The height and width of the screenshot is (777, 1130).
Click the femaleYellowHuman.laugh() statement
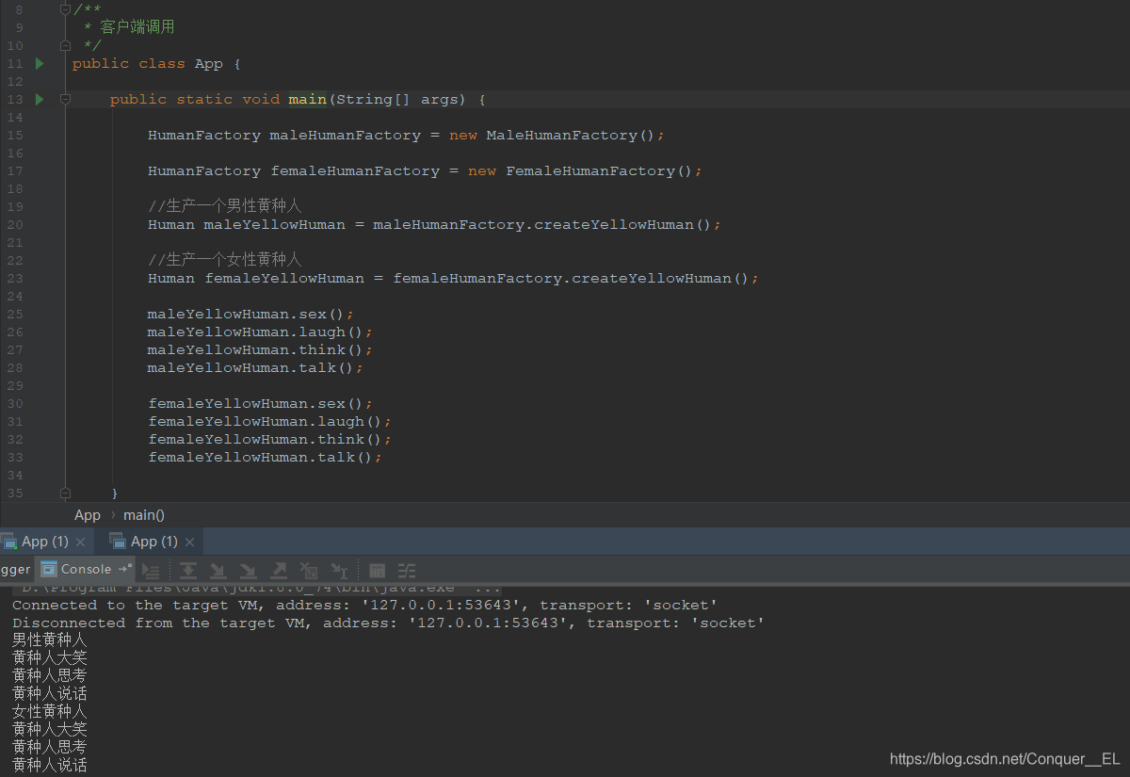269,421
